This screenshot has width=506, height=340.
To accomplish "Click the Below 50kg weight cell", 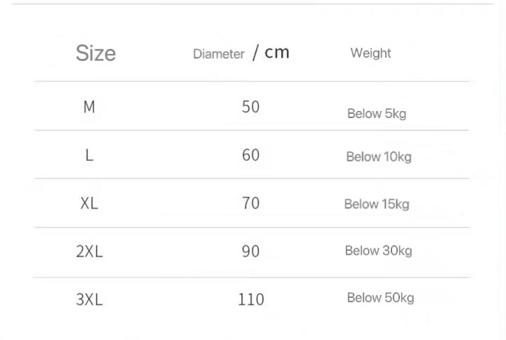I will [380, 298].
